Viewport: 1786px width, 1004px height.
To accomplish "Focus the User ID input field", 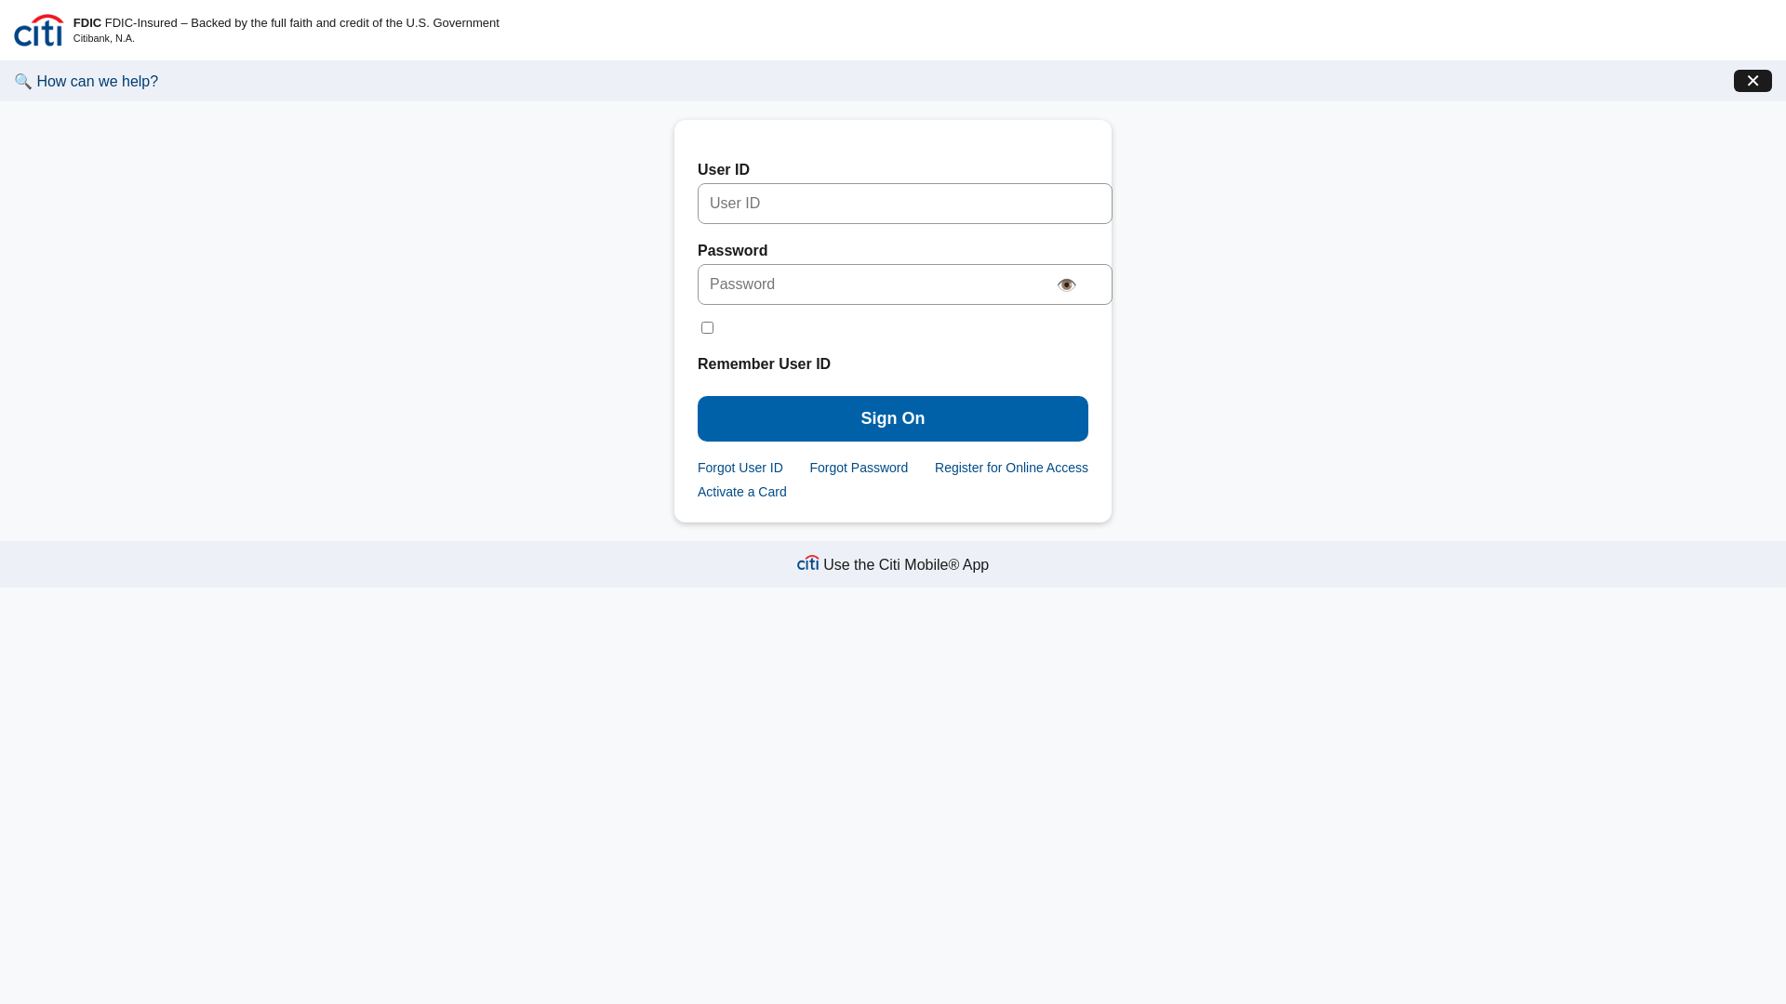I will 904,204.
